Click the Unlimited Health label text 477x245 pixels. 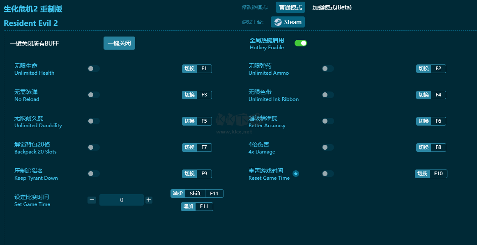tap(35, 73)
